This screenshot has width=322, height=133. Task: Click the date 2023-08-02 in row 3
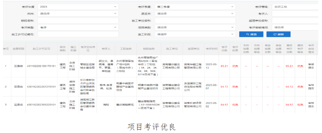(x=212, y=104)
